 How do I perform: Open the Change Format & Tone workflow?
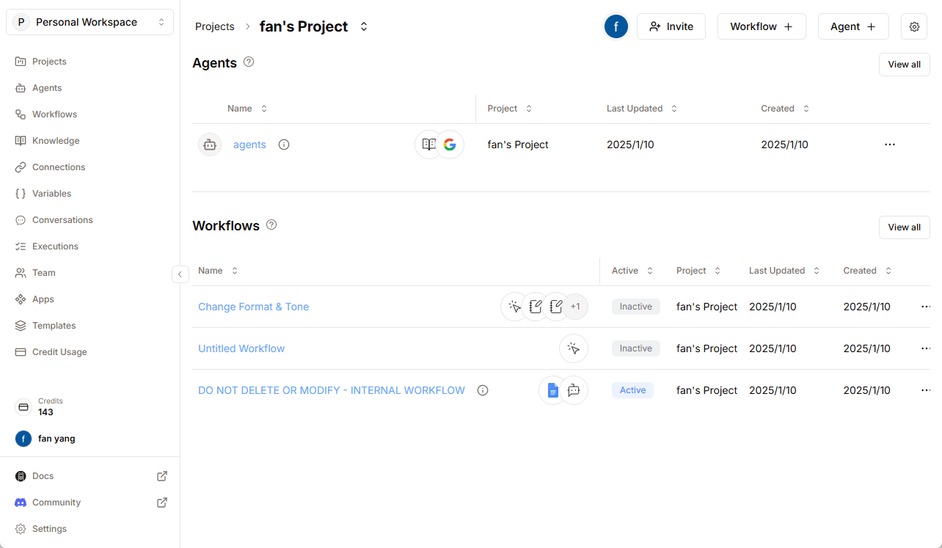click(x=253, y=307)
